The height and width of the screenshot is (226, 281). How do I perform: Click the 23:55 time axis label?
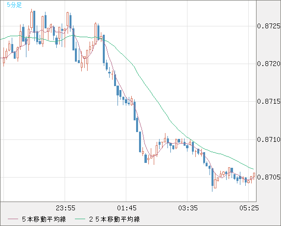pyautogui.click(x=66, y=208)
